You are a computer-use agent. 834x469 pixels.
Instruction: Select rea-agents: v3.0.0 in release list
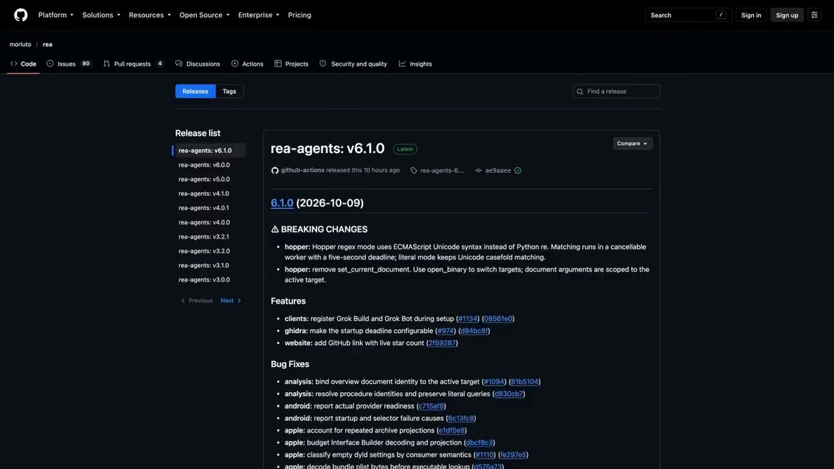click(x=204, y=279)
